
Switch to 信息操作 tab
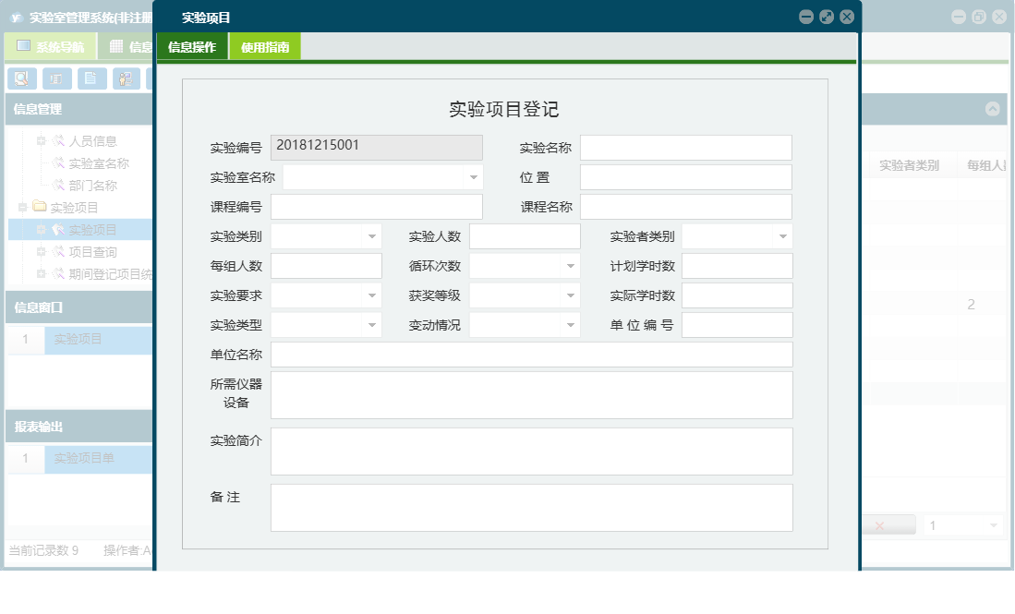[192, 47]
